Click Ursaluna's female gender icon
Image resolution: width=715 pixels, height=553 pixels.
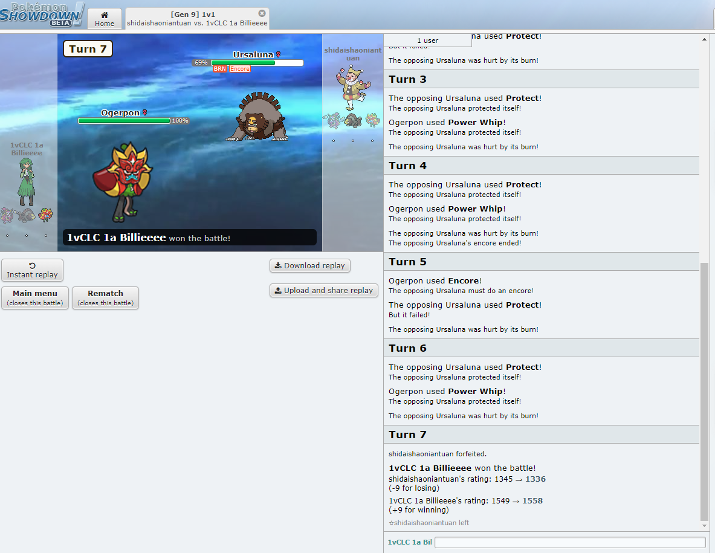point(278,55)
